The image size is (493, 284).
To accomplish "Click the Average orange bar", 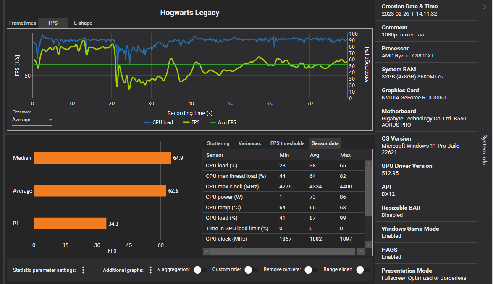I will click(x=100, y=191).
